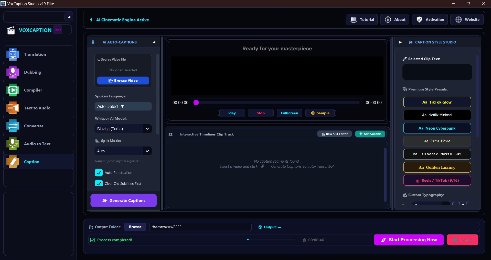The width and height of the screenshot is (491, 260).
Task: Uncheck Clear Old Subtitles First
Action: [x=99, y=183]
